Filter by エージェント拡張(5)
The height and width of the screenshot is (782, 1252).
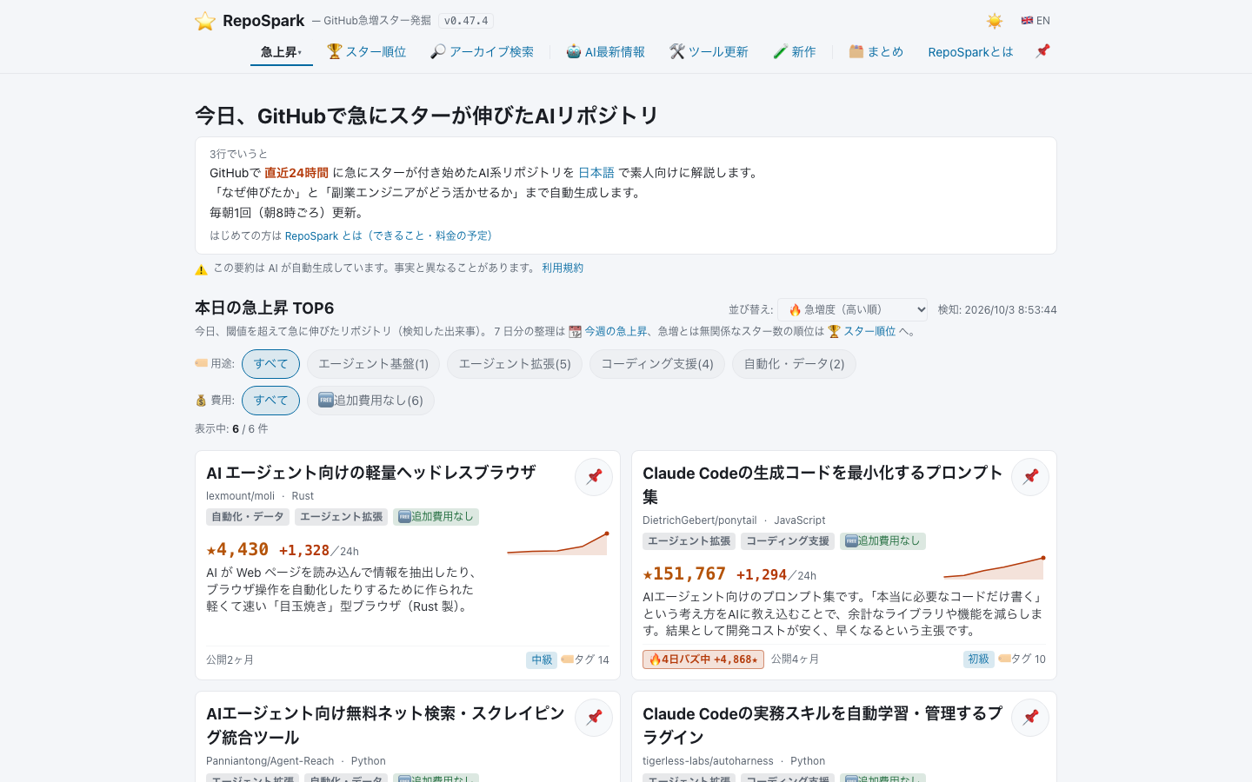point(515,364)
